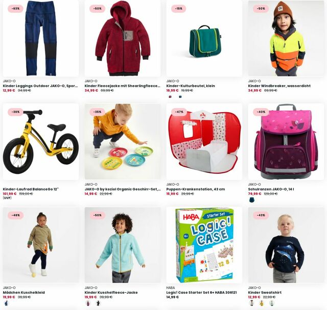Image resolution: width=327 pixels, height=310 pixels.
Task: Choose the blue variant of Kinder-Kulturbeutel
Action: (180, 96)
